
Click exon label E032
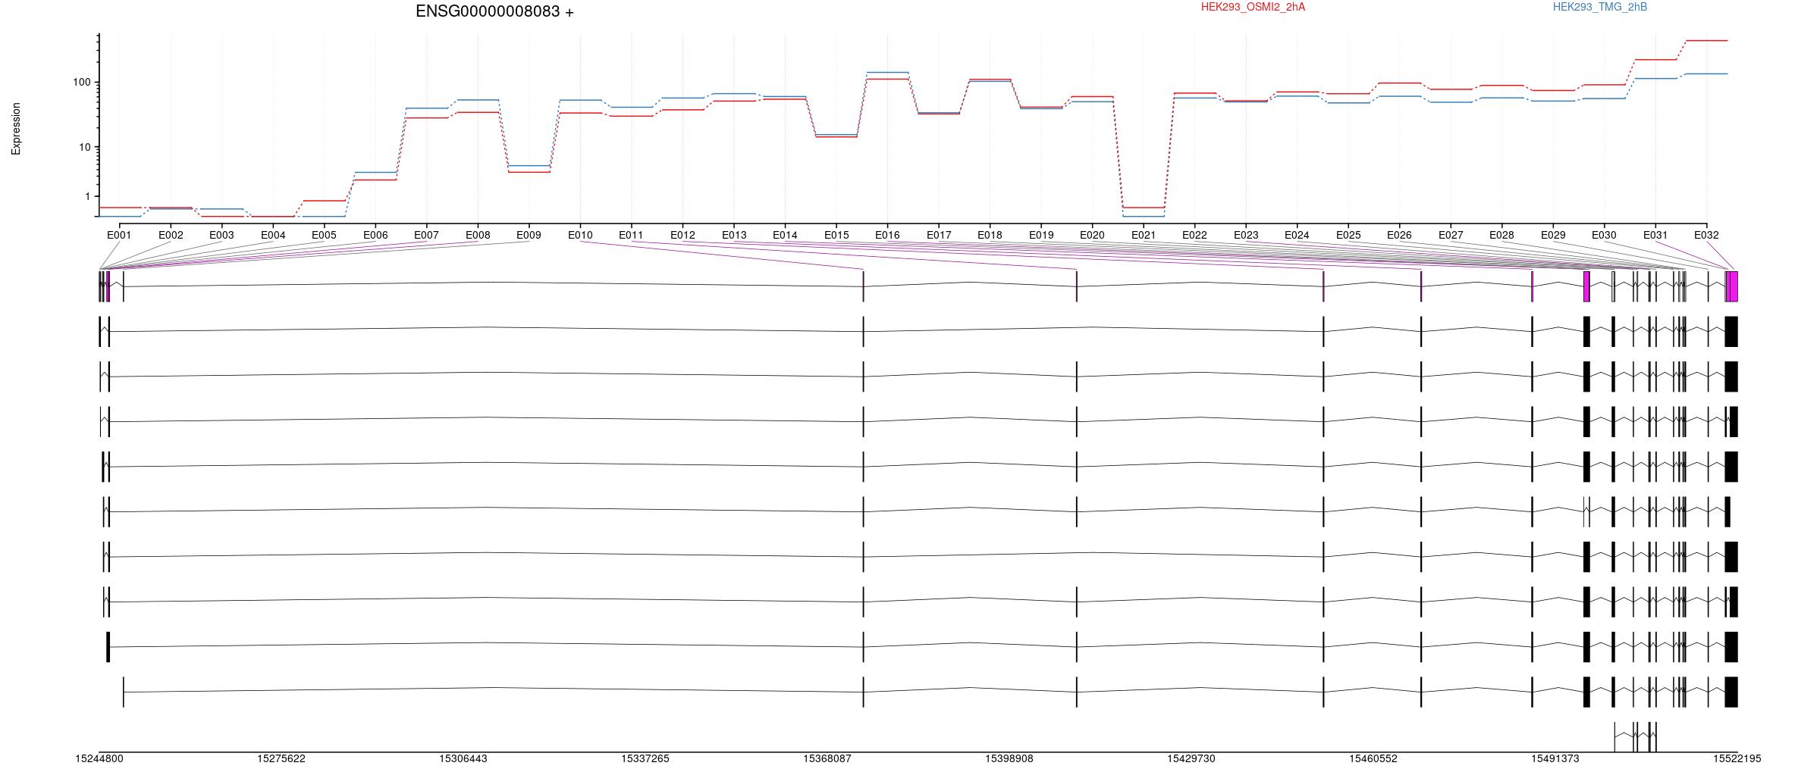(x=1706, y=235)
